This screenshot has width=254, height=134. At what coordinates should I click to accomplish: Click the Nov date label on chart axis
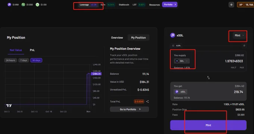(x=89, y=112)
